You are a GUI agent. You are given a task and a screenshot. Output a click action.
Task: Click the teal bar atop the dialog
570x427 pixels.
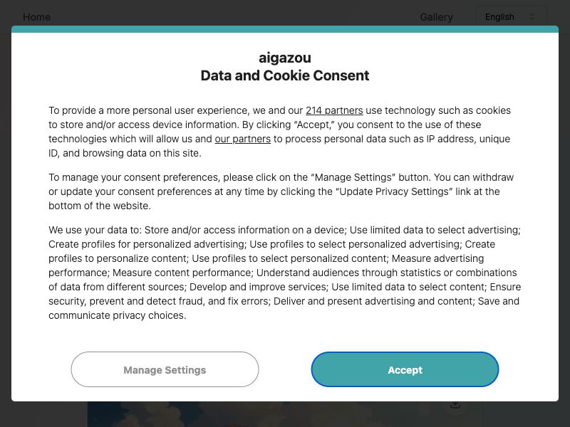pyautogui.click(x=285, y=29)
